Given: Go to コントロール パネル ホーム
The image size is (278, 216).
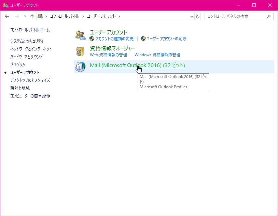Looking at the screenshot, I should pyautogui.click(x=30, y=30).
